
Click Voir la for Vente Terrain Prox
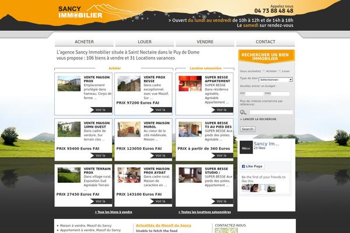[x=101, y=201]
